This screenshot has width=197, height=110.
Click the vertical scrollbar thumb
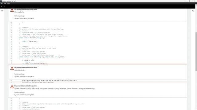196,52
